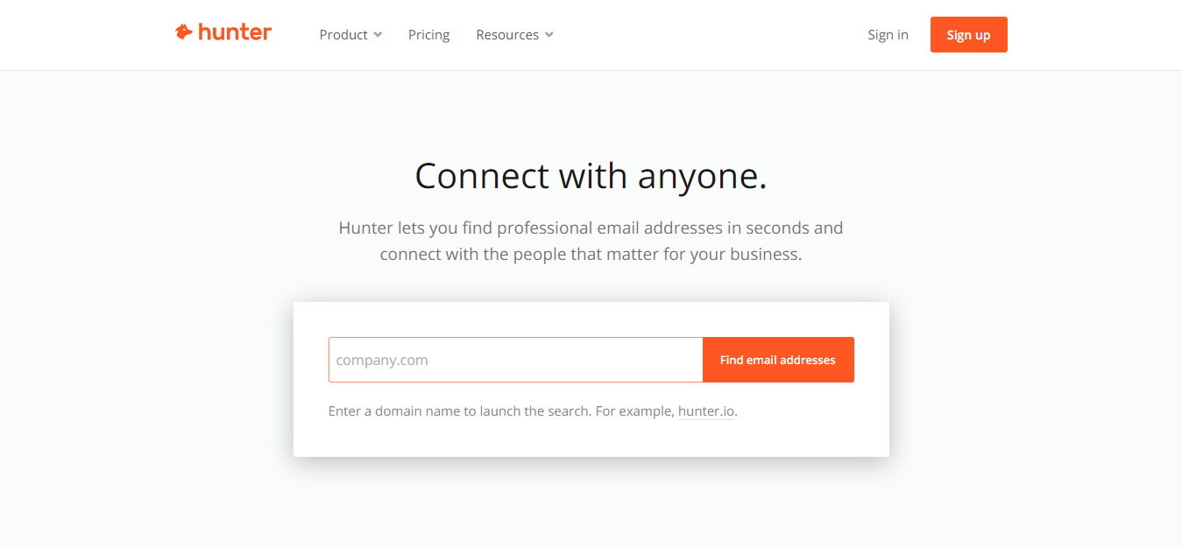The width and height of the screenshot is (1182, 547).
Task: Expand the Product dropdown arrow
Action: [x=378, y=35]
